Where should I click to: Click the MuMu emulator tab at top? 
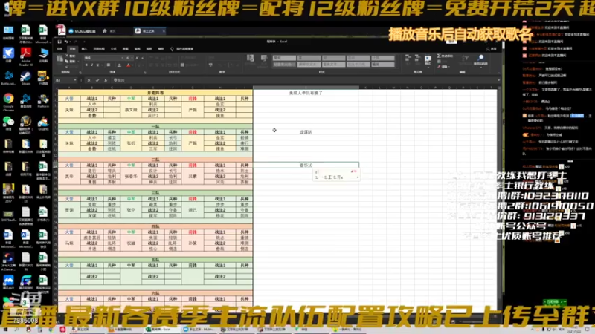tap(82, 31)
